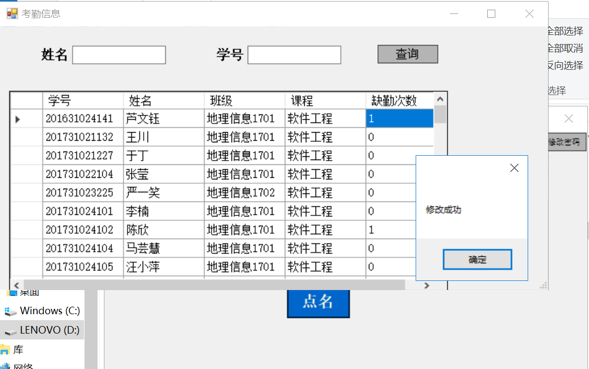Click the 查询 search button

pyautogui.click(x=408, y=54)
